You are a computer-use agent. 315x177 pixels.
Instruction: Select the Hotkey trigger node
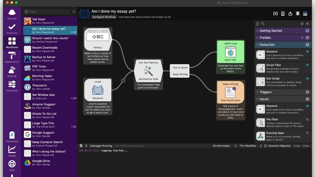(98, 39)
